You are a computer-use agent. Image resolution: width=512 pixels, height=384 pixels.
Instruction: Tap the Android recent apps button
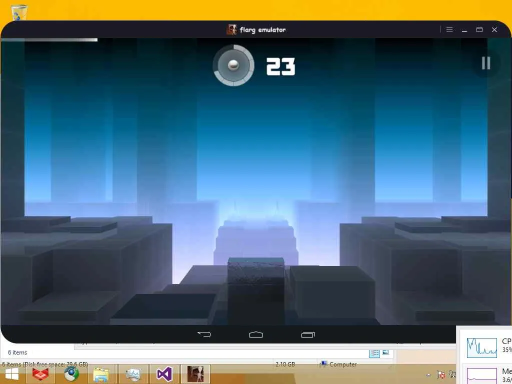pos(308,334)
